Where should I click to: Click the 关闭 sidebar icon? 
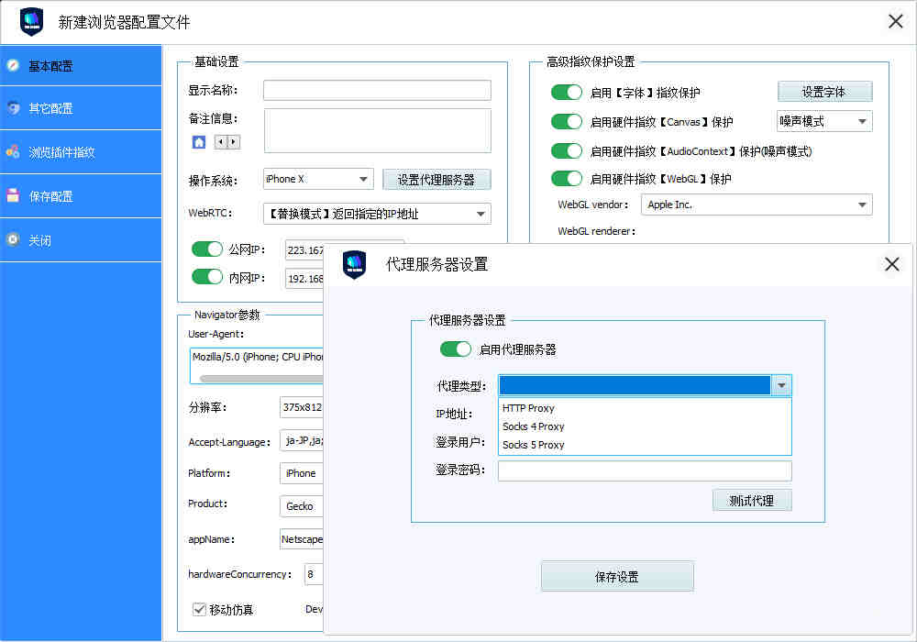[x=13, y=239]
